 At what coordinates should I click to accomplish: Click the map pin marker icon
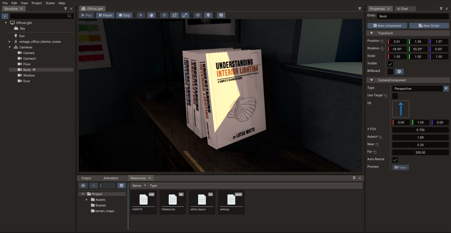208,15
